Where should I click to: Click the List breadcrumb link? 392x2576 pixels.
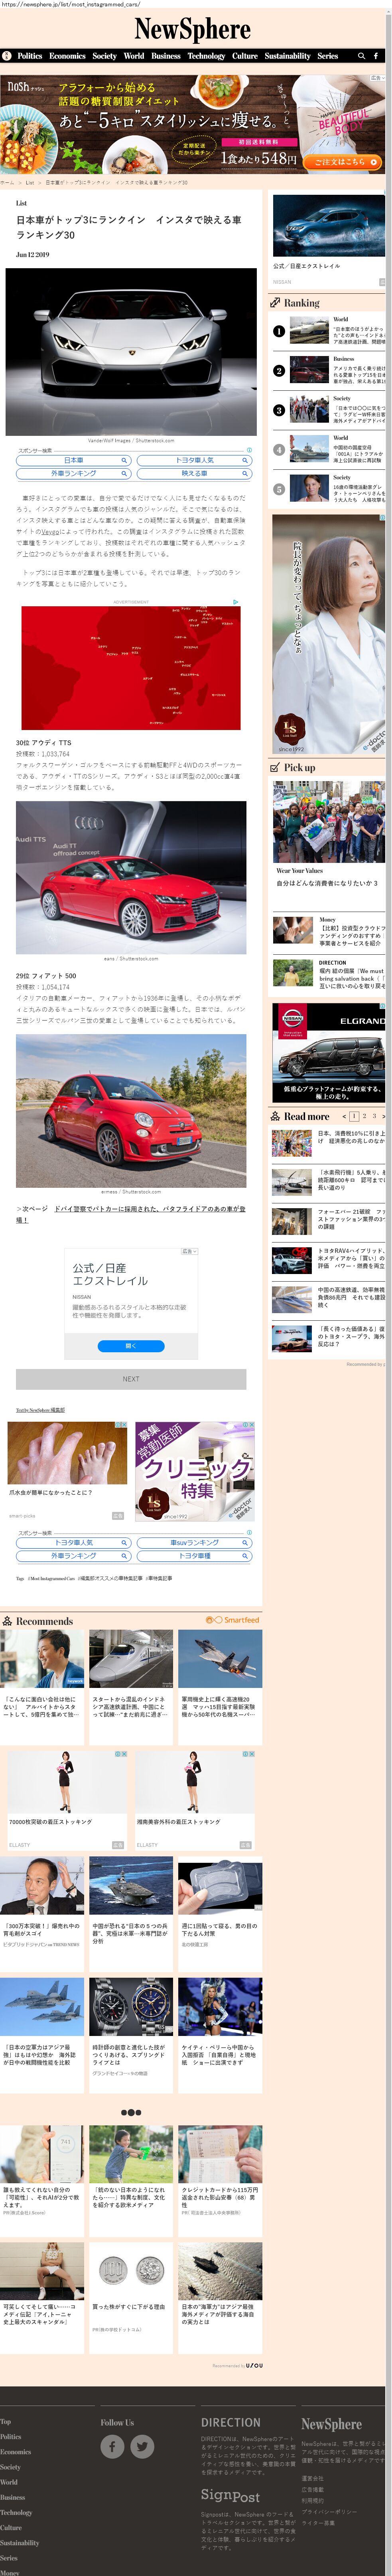[x=30, y=183]
